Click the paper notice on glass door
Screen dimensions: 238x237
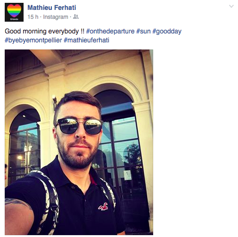(127, 175)
